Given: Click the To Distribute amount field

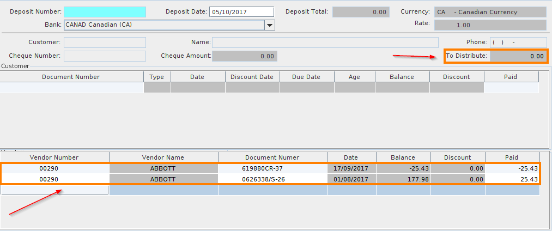Looking at the screenshot, I should point(518,56).
